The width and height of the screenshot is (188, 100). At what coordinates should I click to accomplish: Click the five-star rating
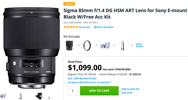[71, 27]
